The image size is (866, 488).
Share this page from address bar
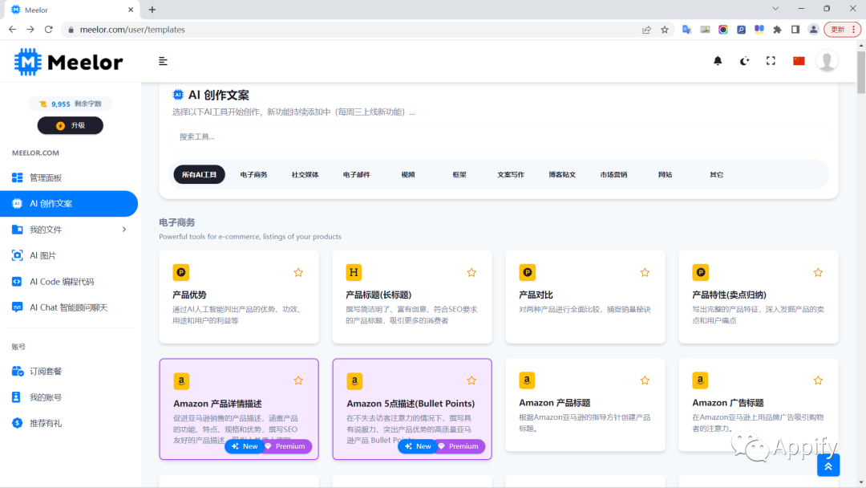coord(646,29)
